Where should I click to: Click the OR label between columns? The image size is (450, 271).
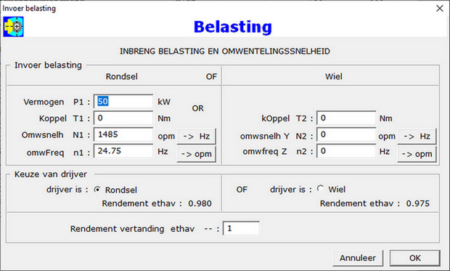(x=197, y=108)
